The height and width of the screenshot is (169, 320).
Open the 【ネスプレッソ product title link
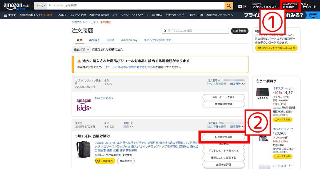tap(283, 88)
